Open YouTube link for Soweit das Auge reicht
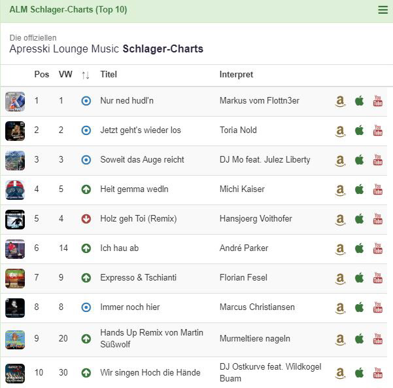This screenshot has width=393, height=388. (377, 160)
